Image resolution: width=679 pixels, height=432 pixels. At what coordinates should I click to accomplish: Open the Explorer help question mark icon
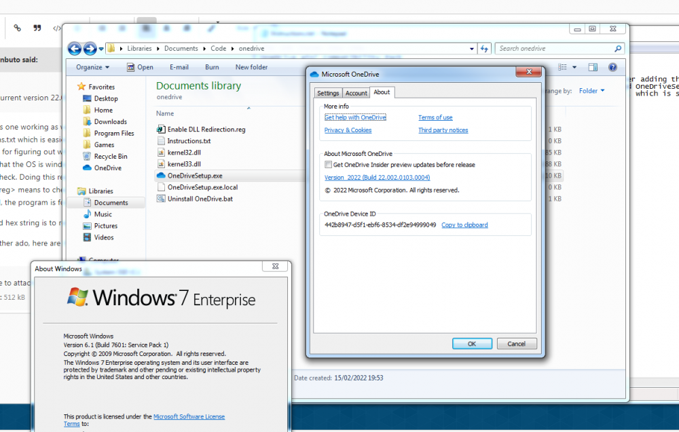click(612, 67)
